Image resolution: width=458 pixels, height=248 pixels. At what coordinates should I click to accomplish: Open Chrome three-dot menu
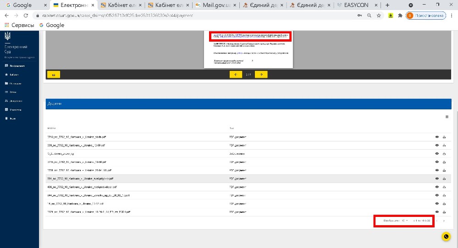[452, 16]
